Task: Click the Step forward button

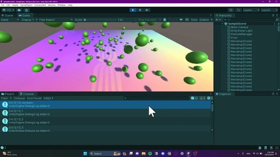Action: click(147, 10)
